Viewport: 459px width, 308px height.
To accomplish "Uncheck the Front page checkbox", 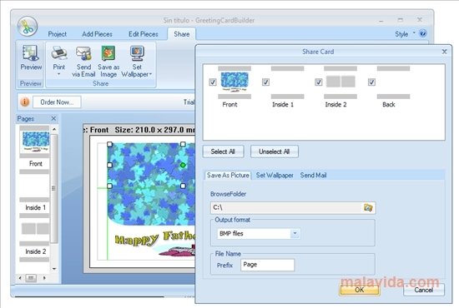I will pos(213,82).
